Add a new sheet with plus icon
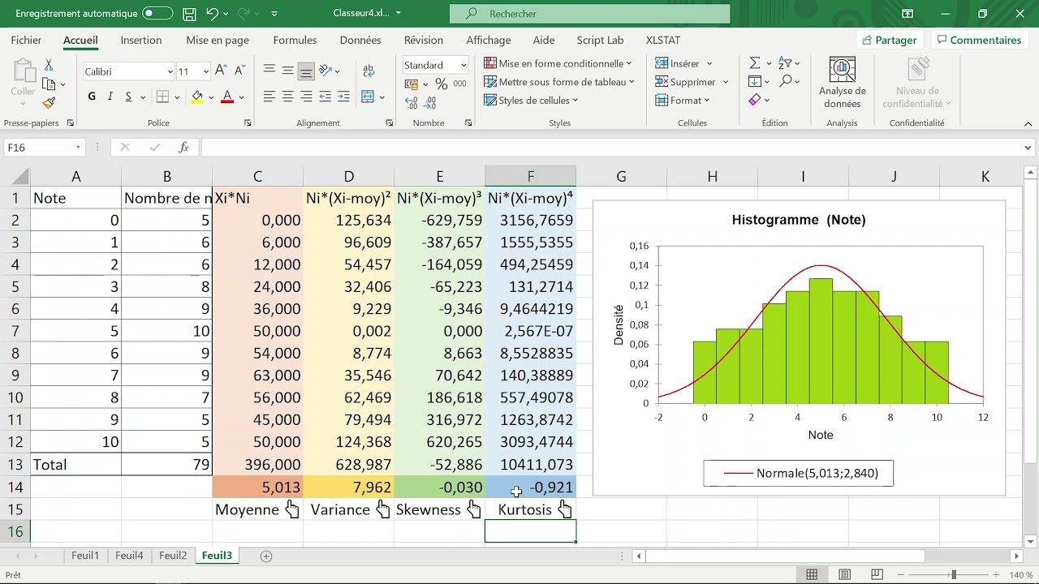This screenshot has width=1039, height=584. [265, 556]
